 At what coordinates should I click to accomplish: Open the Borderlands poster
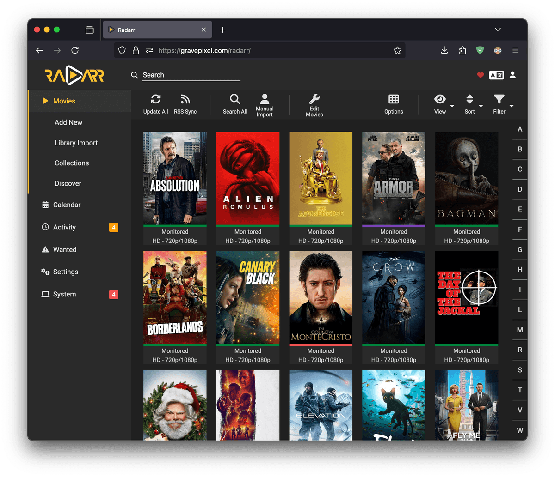coord(175,297)
